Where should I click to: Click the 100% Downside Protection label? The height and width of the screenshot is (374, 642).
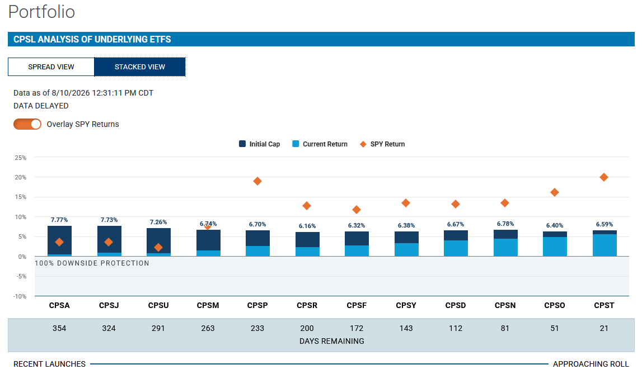[92, 263]
